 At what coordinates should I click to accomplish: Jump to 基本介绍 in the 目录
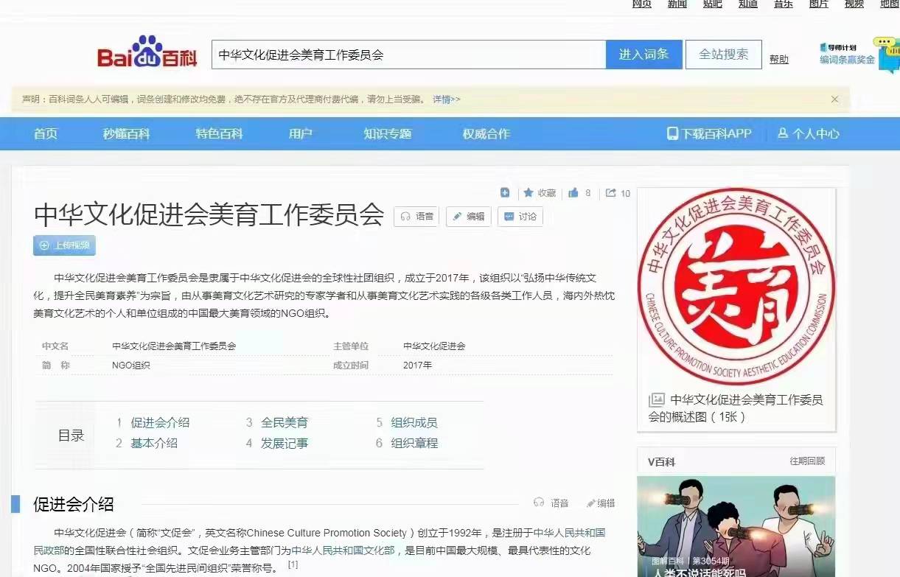click(154, 443)
